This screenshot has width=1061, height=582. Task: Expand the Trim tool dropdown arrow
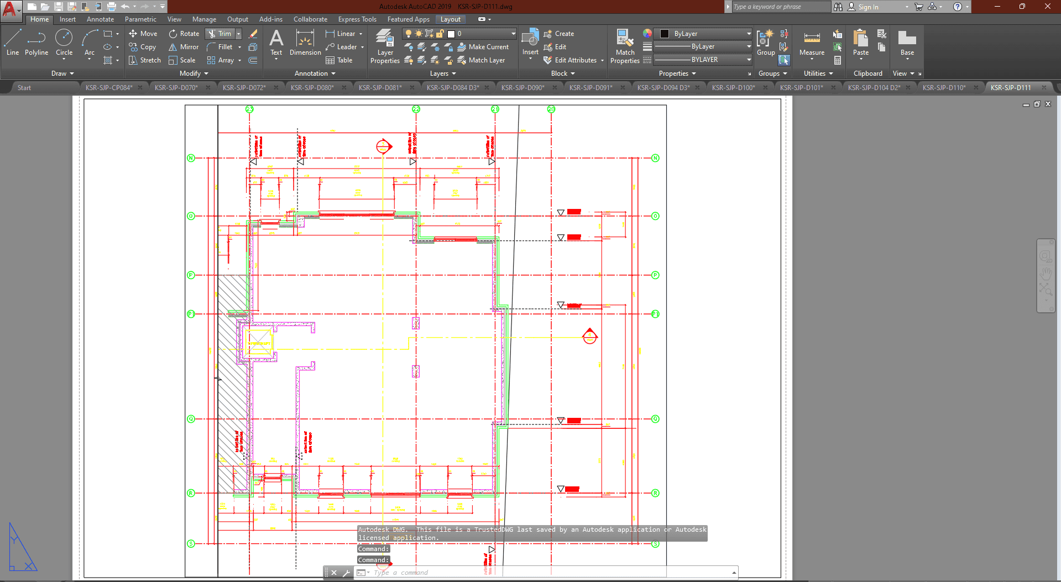(x=239, y=34)
